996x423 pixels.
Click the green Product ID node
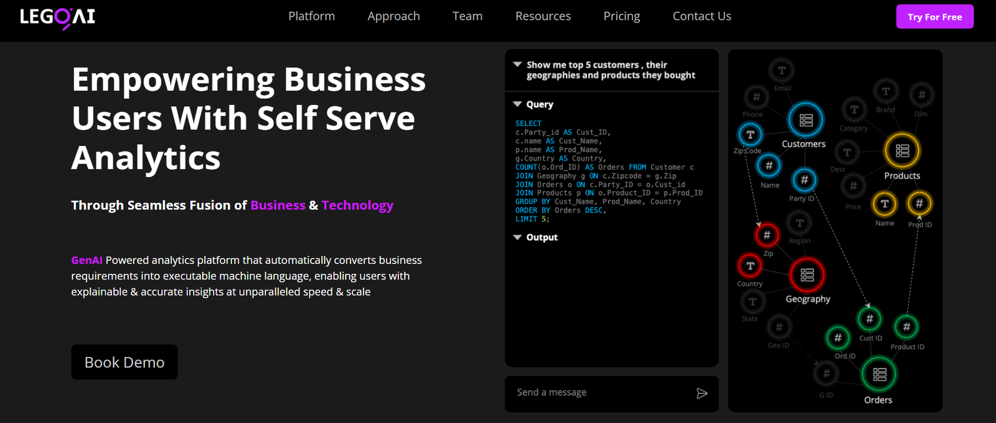[906, 327]
